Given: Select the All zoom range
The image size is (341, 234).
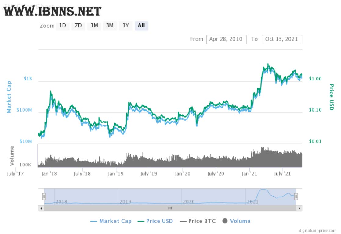Looking at the screenshot, I should [x=141, y=26].
